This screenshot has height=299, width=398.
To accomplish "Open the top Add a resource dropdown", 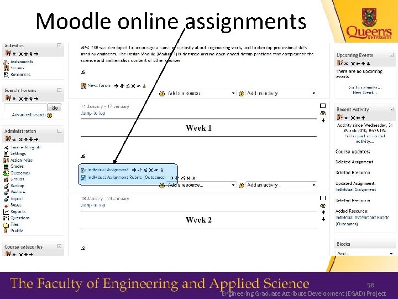I will [201, 94].
